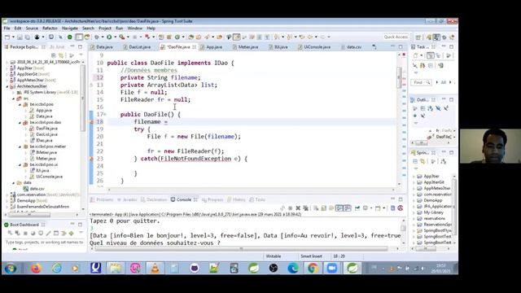521x293 pixels.
Task: Click the New toolbar icon
Action: [7, 37]
